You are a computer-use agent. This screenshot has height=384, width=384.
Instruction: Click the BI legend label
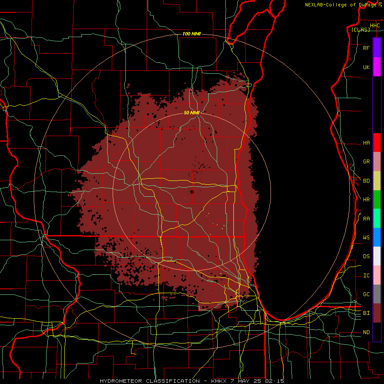point(367,313)
